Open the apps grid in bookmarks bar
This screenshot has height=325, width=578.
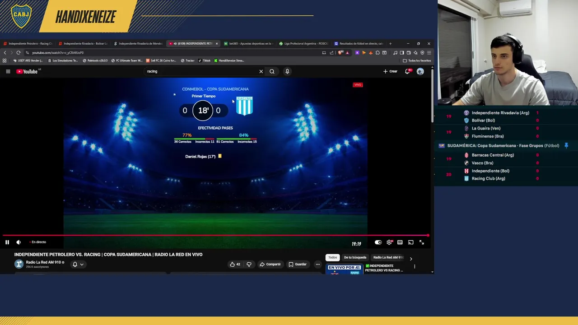click(x=5, y=60)
